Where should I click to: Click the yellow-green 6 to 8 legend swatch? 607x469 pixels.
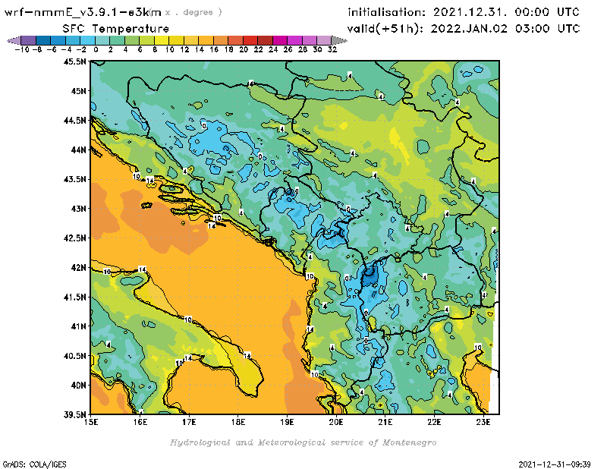[146, 40]
